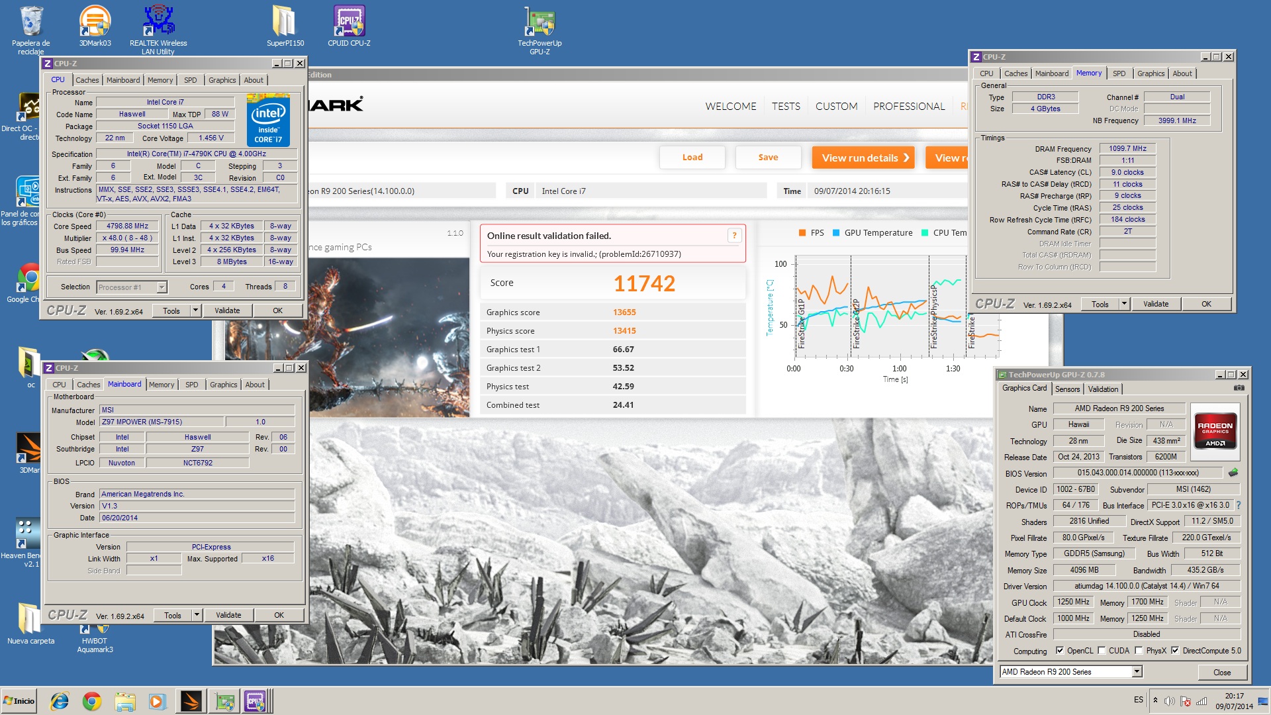This screenshot has height=715, width=1271.
Task: Toggle the PhysX checkbox
Action: pos(1139,651)
